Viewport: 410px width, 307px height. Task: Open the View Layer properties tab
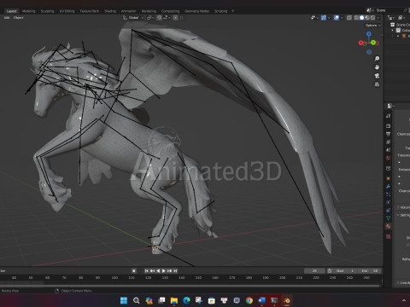pyautogui.click(x=388, y=142)
